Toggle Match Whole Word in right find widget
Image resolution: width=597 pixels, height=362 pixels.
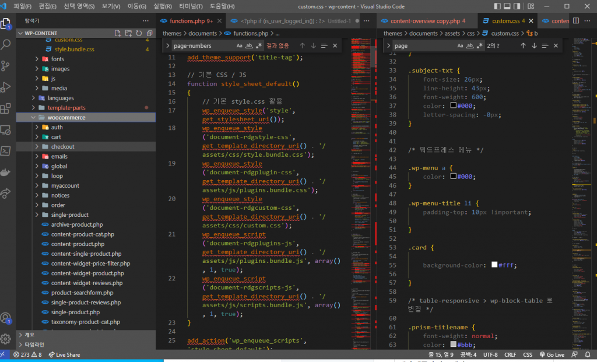470,45
